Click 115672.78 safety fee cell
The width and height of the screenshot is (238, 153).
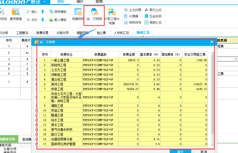coord(195,84)
